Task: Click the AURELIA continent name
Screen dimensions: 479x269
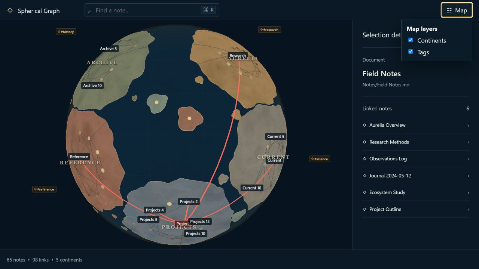Action: (243, 59)
